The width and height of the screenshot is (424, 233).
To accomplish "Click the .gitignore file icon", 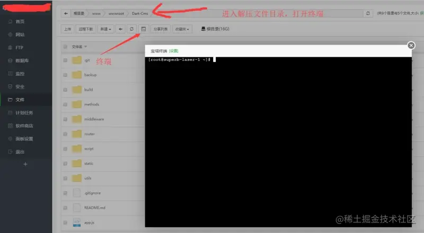I will tap(77, 193).
